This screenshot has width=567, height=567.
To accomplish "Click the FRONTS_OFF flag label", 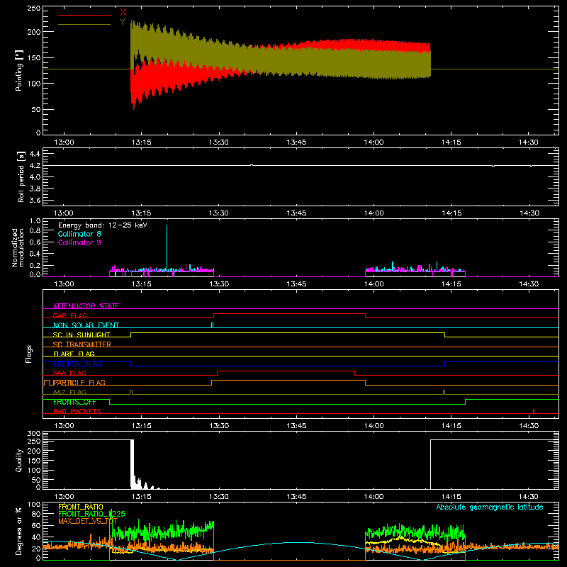I will point(74,402).
